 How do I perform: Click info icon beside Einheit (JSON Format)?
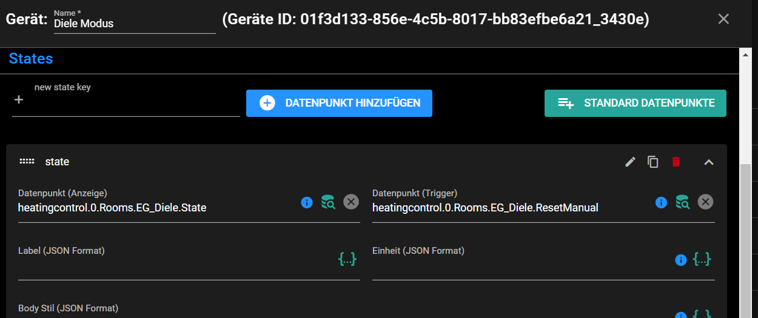(680, 260)
